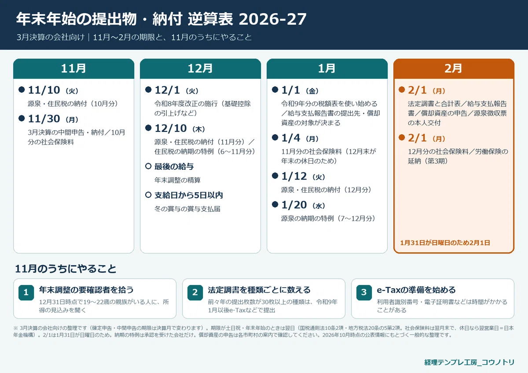Click the 1/12 (火) date heading
Image resolution: width=528 pixels, height=373 pixels.
pyautogui.click(x=303, y=176)
